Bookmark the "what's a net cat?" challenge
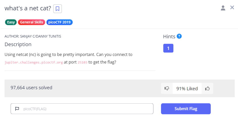238x122 pixels. [x=58, y=9]
